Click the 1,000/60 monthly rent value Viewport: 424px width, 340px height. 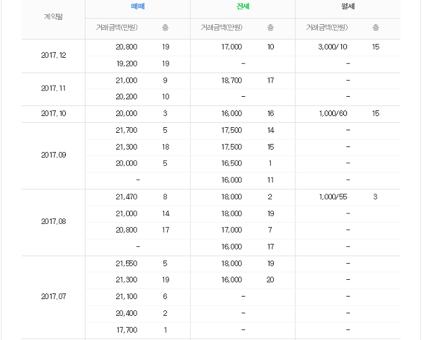[x=333, y=114]
